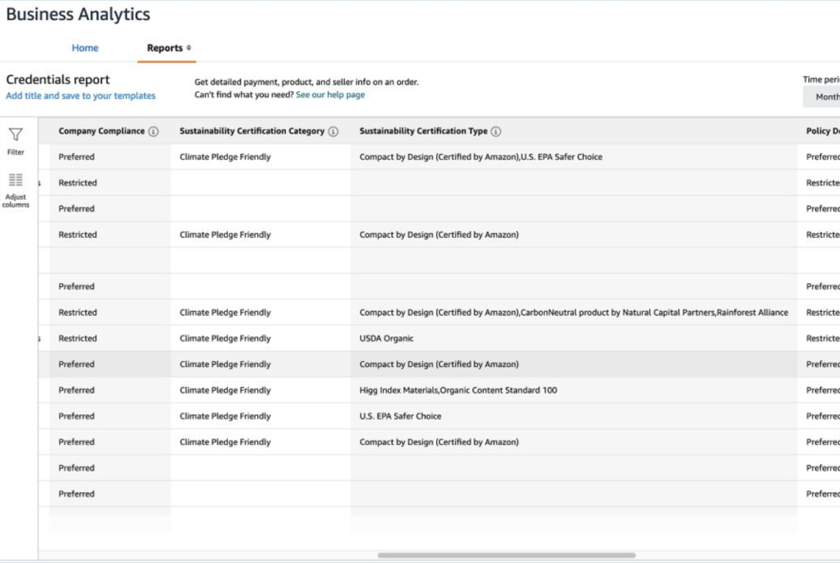Open the Filter funnel icon
Viewport: 840px width, 563px height.
coord(15,135)
